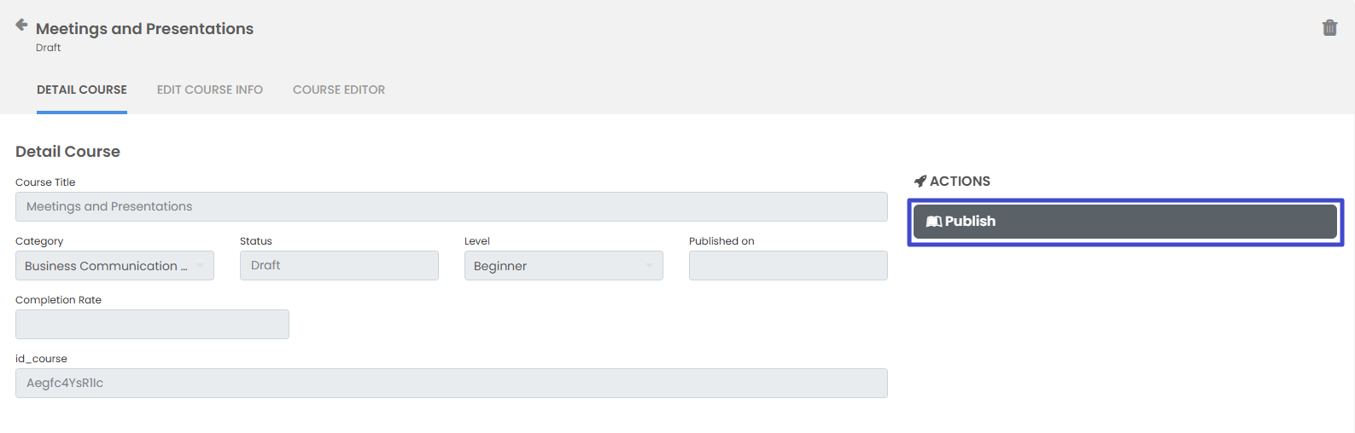Open the Level dropdown showing Beginner
Screen dimensions: 1355x433
tap(564, 266)
